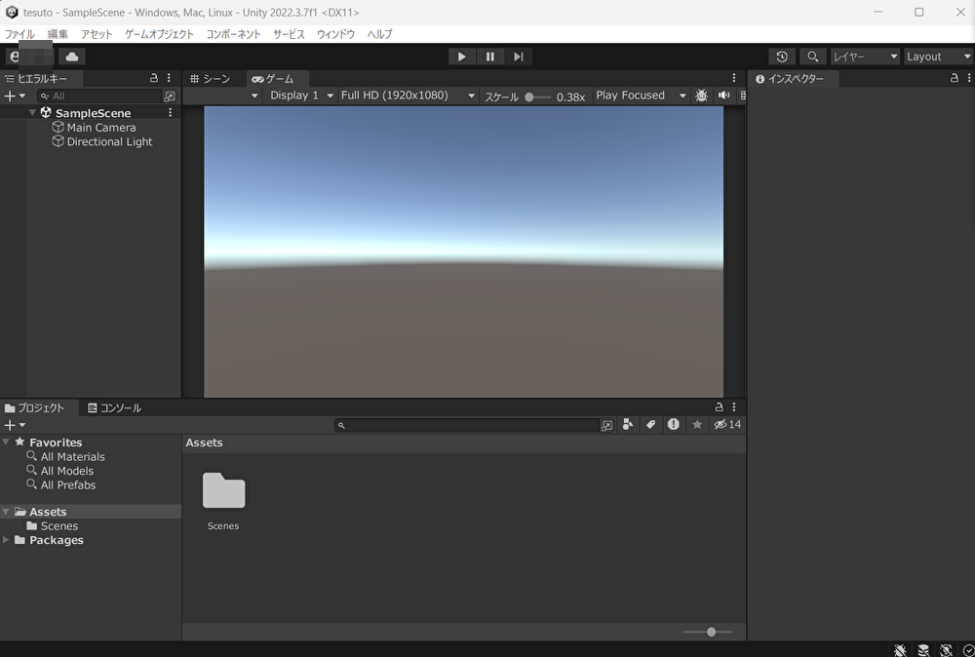Collapse the SampleScene tree arrow

(32, 112)
